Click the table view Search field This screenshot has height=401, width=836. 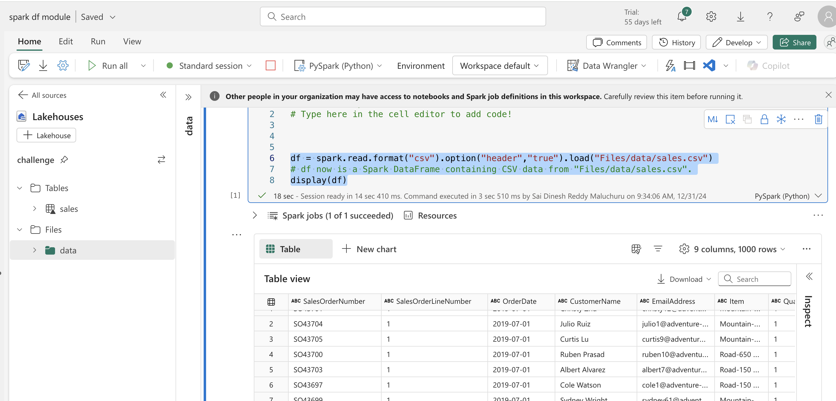click(755, 279)
